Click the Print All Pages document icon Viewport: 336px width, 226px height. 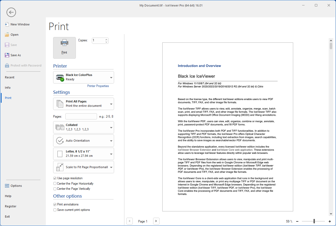click(x=60, y=104)
